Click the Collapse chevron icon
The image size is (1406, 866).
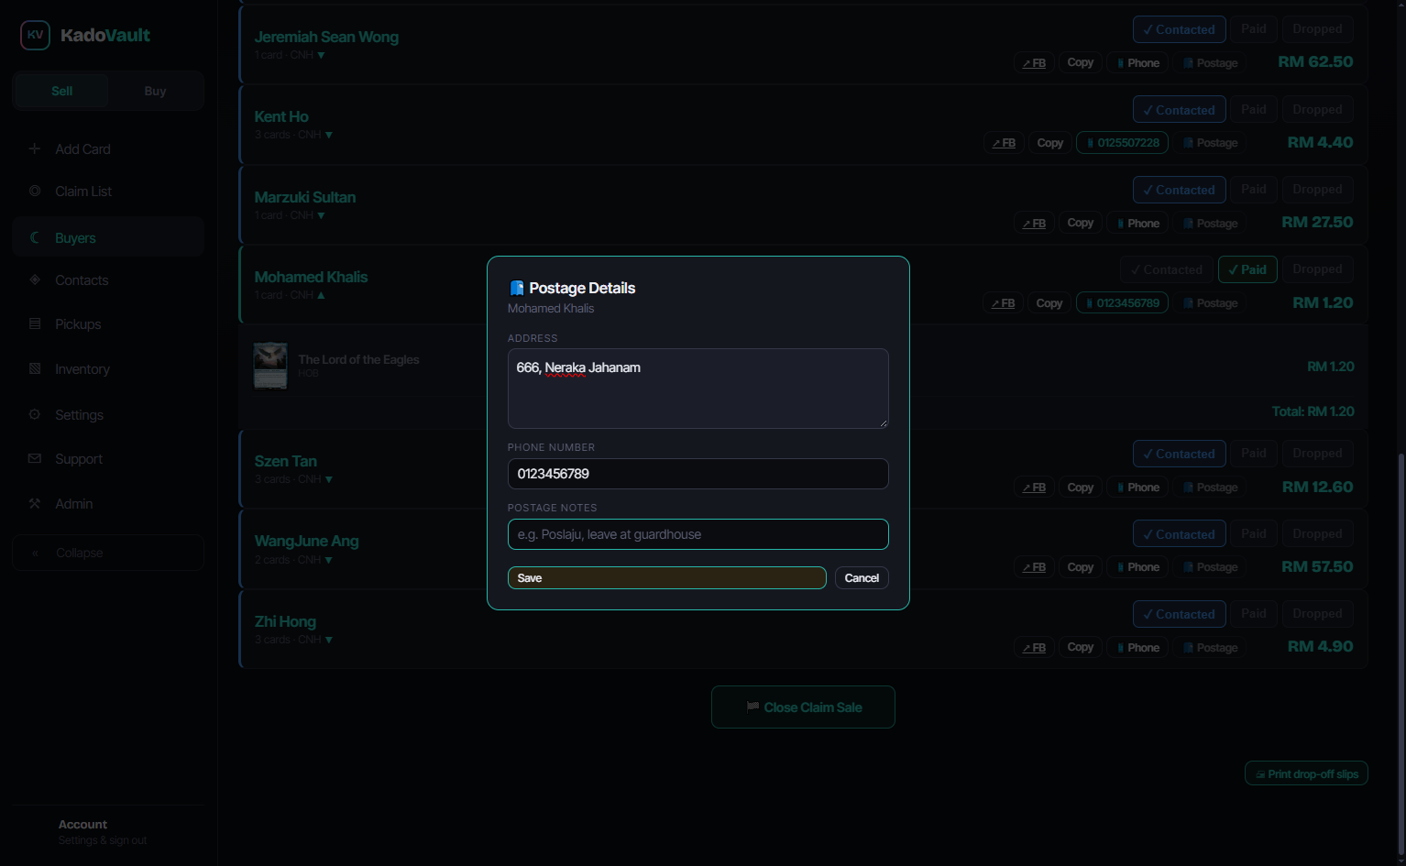point(35,553)
